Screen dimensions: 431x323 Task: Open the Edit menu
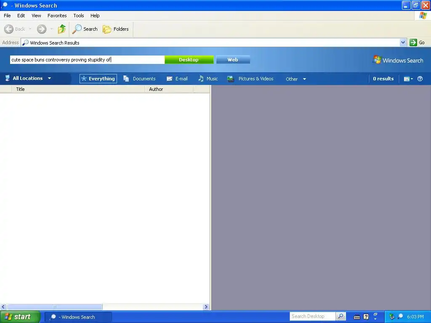point(21,16)
